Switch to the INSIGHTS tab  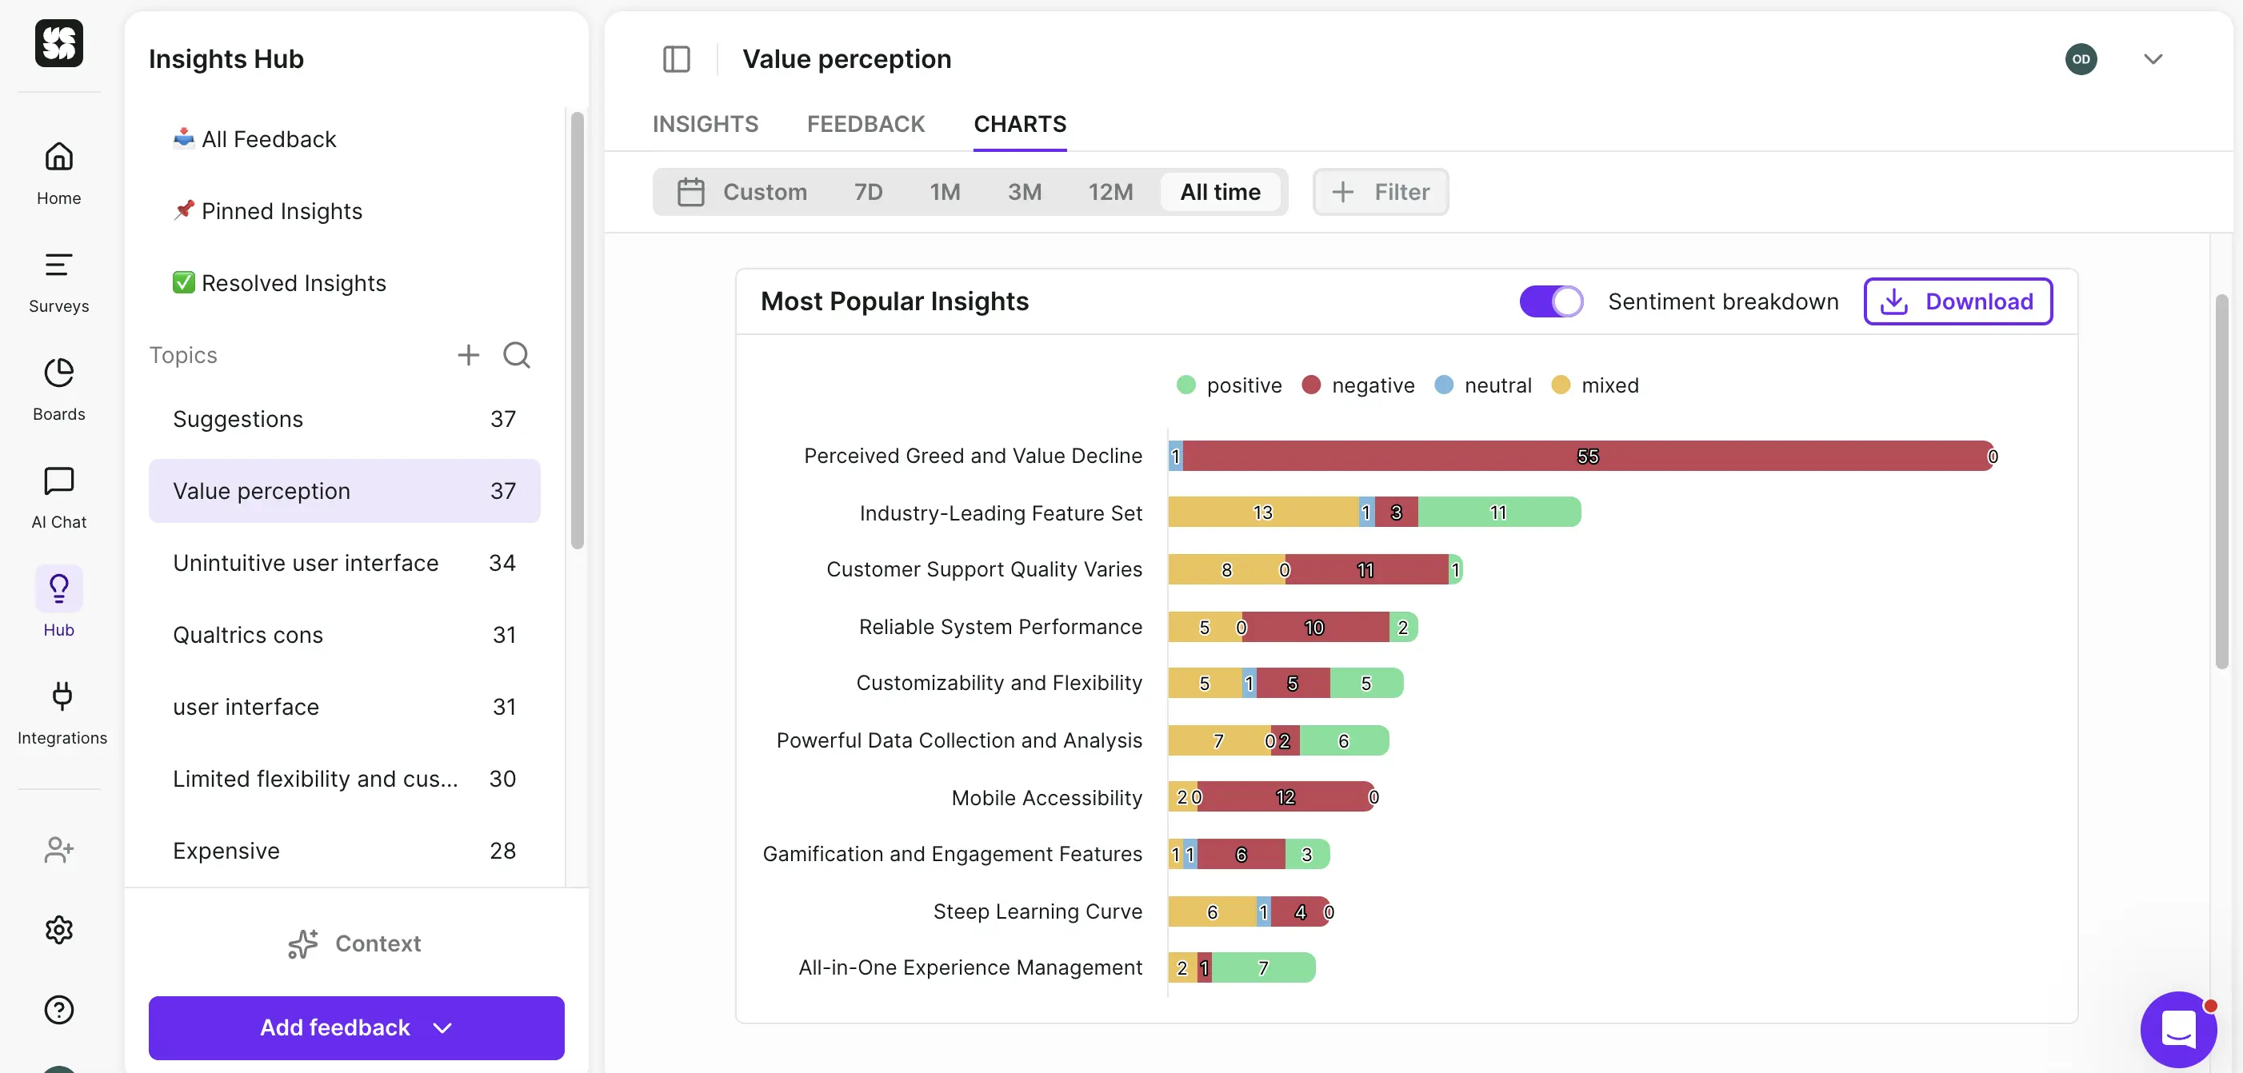tap(706, 124)
